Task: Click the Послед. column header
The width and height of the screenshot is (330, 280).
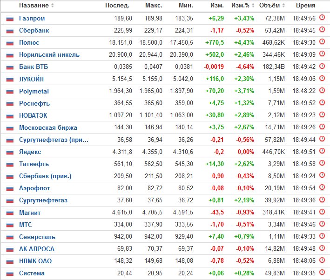Action: pos(117,5)
